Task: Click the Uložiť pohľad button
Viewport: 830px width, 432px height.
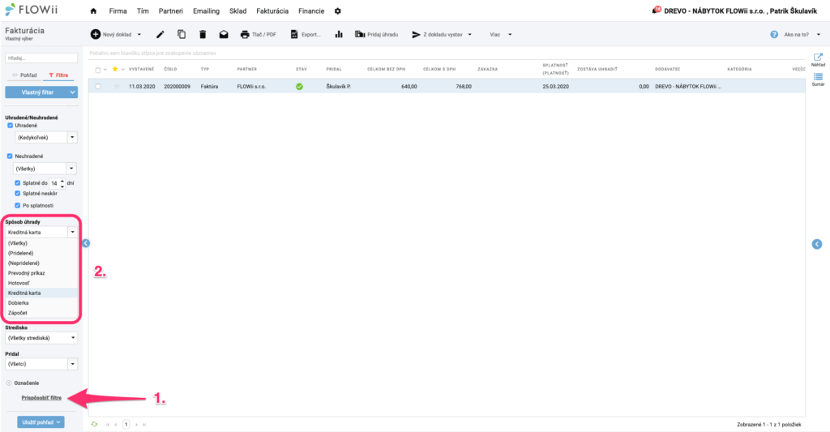Action: (41, 422)
